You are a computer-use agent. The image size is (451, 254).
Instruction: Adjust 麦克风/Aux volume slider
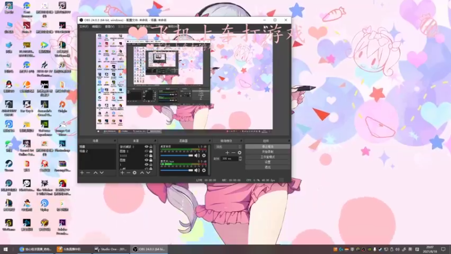pyautogui.click(x=176, y=170)
